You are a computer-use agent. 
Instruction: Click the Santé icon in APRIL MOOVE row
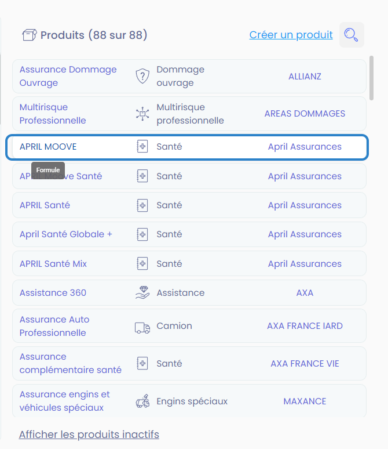click(x=142, y=146)
